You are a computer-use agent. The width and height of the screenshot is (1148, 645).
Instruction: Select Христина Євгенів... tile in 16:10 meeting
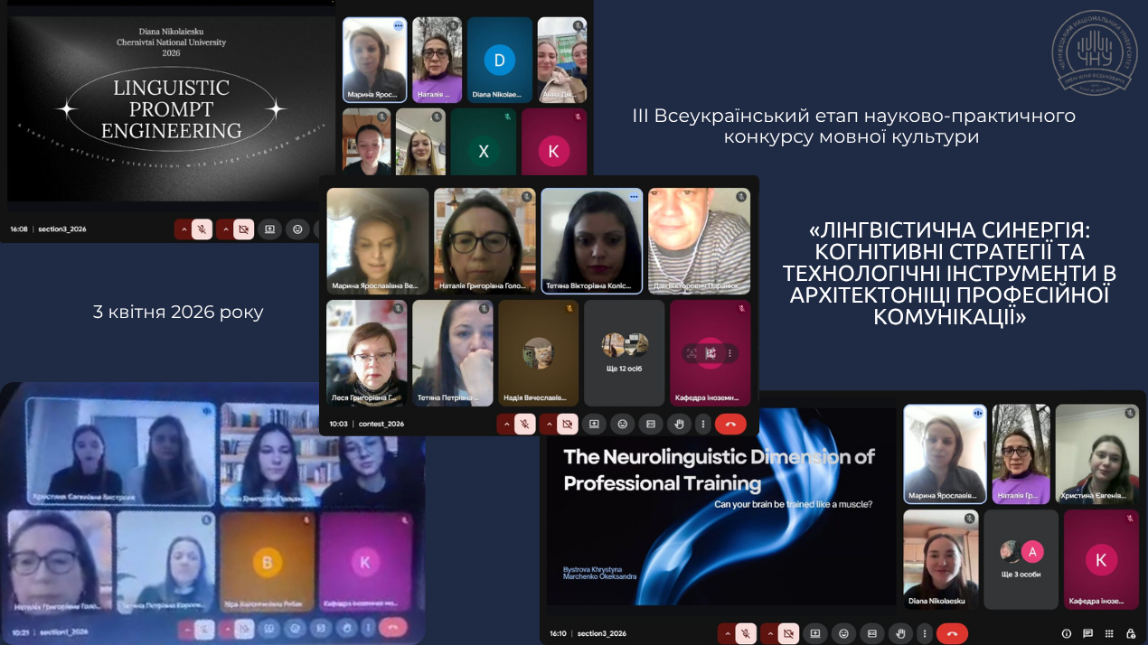tap(1097, 453)
